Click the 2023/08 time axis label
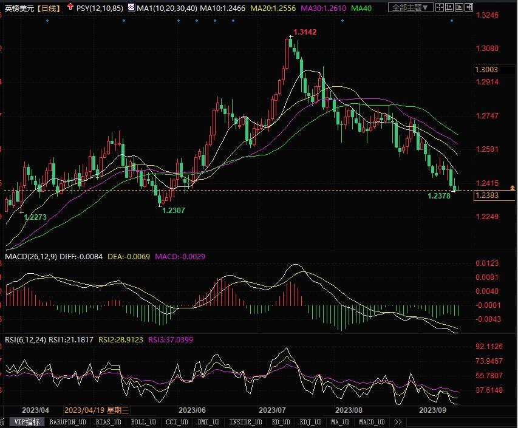 click(x=349, y=410)
